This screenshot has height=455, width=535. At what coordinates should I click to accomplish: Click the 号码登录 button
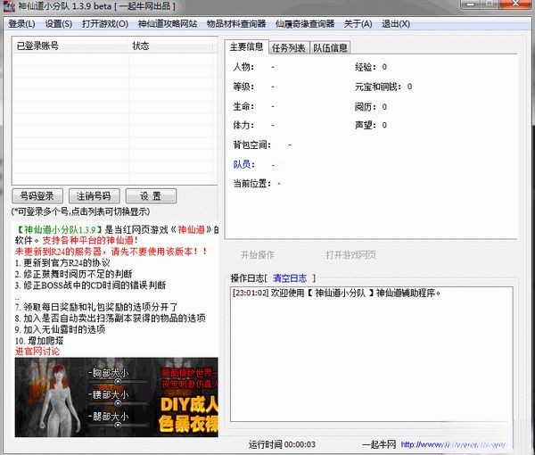click(37, 196)
